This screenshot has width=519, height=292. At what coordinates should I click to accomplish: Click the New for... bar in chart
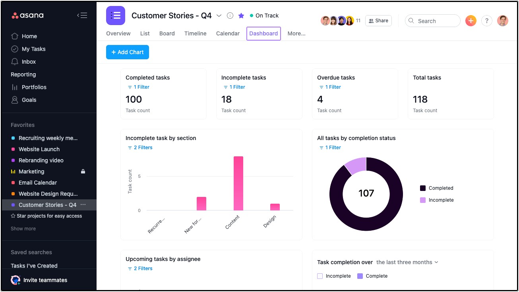pos(201,204)
